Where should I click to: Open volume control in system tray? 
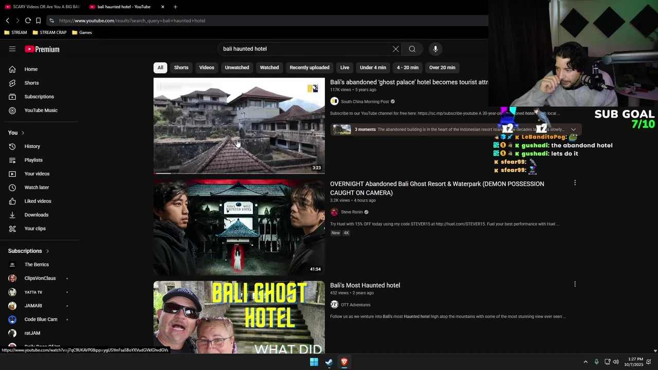[x=616, y=362]
